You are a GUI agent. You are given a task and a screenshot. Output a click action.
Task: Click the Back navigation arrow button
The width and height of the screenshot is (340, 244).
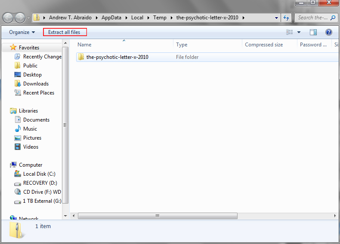[x=8, y=18]
